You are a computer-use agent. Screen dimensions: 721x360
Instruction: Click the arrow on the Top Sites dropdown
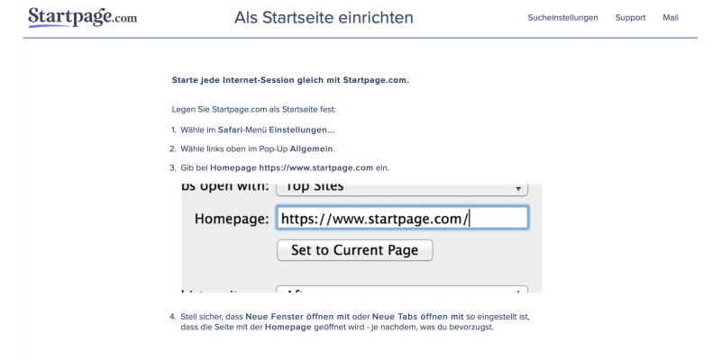pyautogui.click(x=517, y=189)
